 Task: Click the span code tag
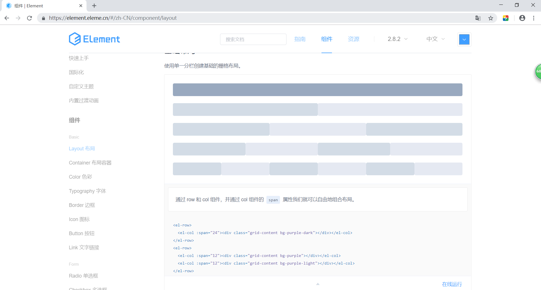tap(273, 200)
